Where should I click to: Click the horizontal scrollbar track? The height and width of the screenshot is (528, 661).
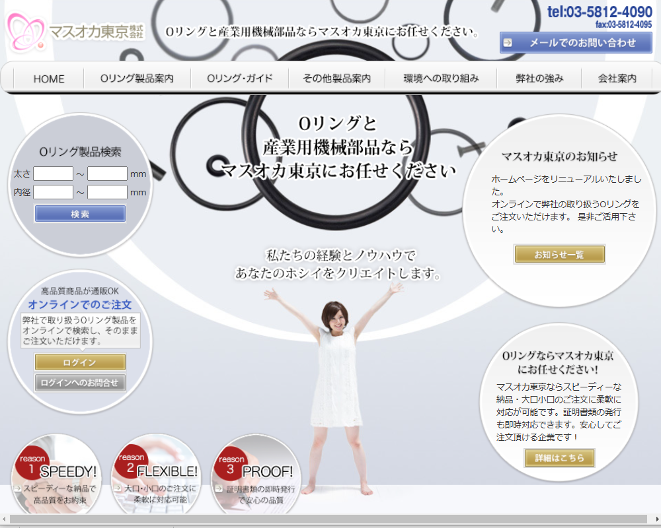click(x=329, y=519)
